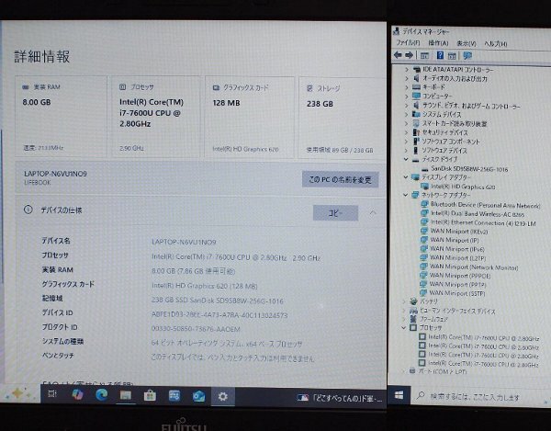Select SanDisk SD9SB8W-256G-1016 disk drive
Viewport: 551px width, 431px height.
469,169
